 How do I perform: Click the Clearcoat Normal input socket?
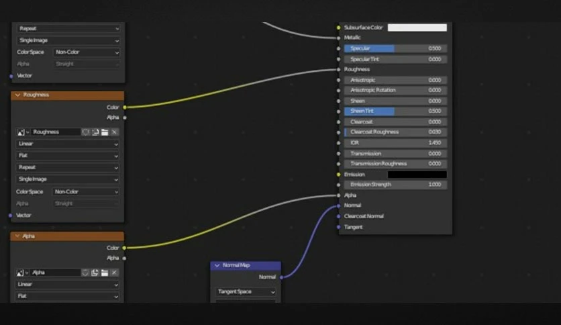coord(338,216)
